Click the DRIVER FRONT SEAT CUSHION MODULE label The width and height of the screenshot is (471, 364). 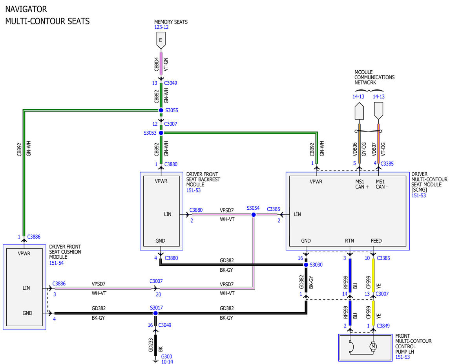click(65, 252)
